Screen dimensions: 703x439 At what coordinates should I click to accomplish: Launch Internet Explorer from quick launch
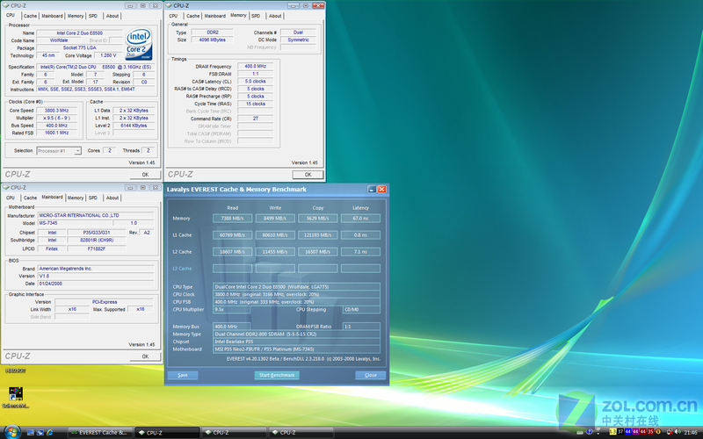[49, 432]
